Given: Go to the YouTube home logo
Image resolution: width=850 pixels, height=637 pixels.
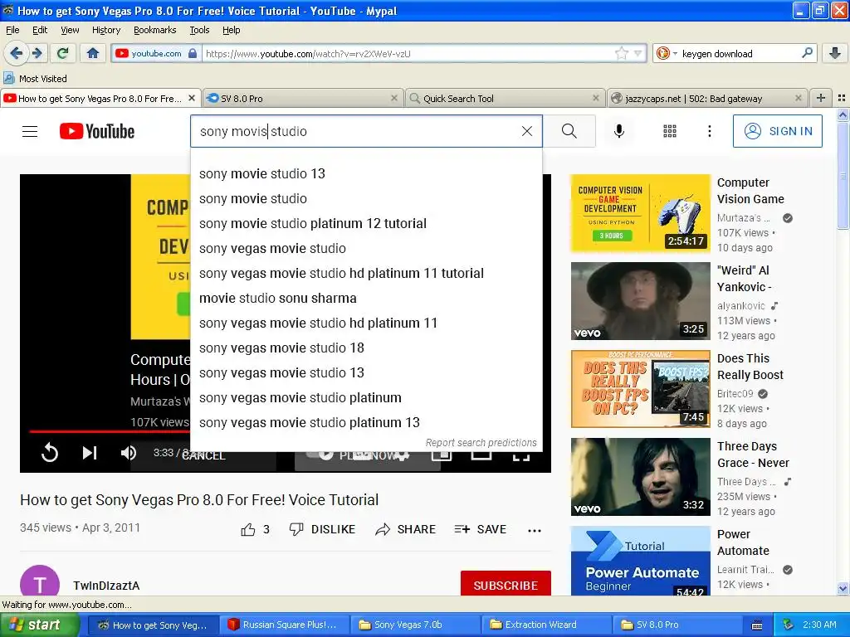Looking at the screenshot, I should [97, 131].
